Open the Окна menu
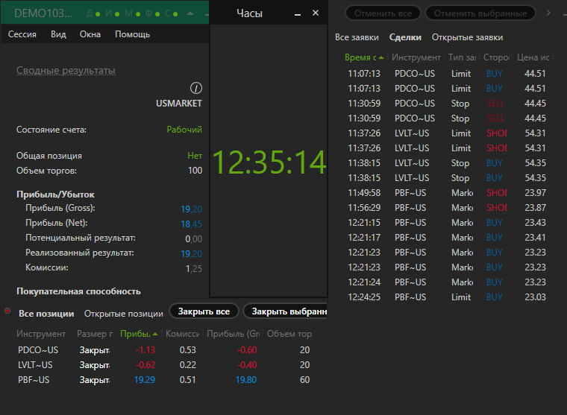 pyautogui.click(x=90, y=34)
